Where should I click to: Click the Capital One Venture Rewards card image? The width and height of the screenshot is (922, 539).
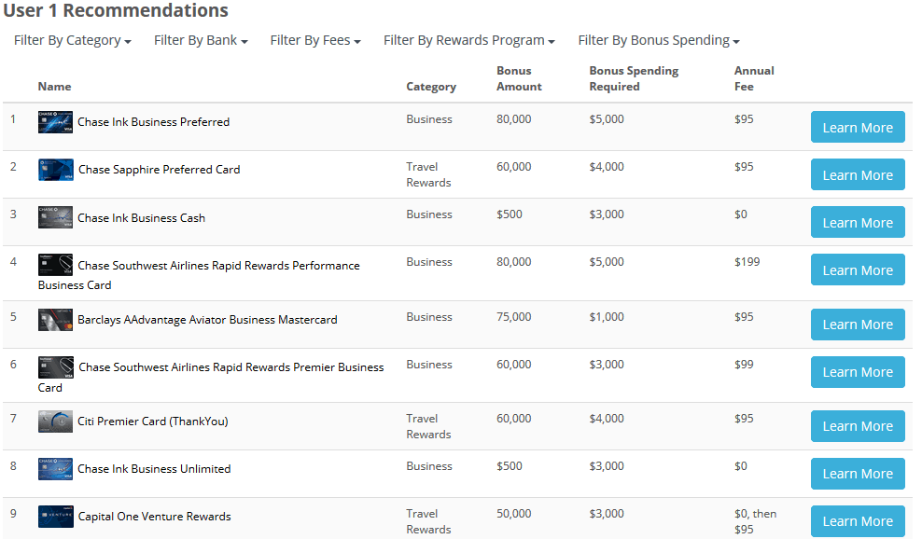tap(56, 517)
